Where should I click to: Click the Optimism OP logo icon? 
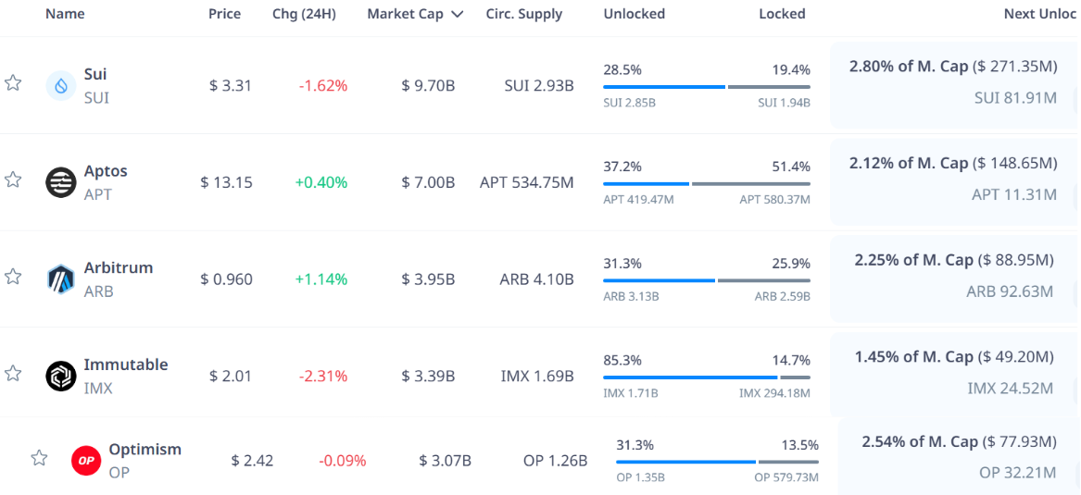[86, 460]
